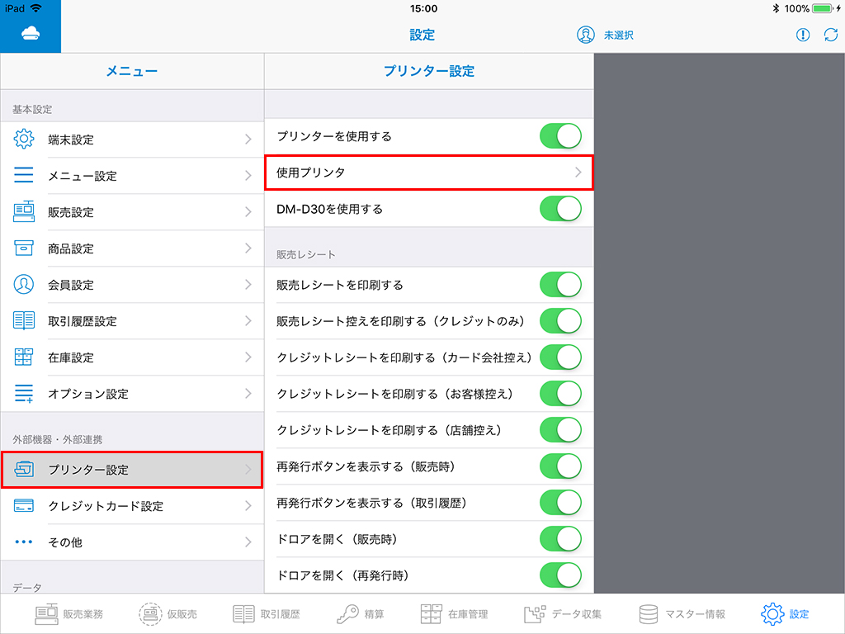845x634 pixels.
Task: Expand その他 with its right chevron
Action: click(x=248, y=542)
